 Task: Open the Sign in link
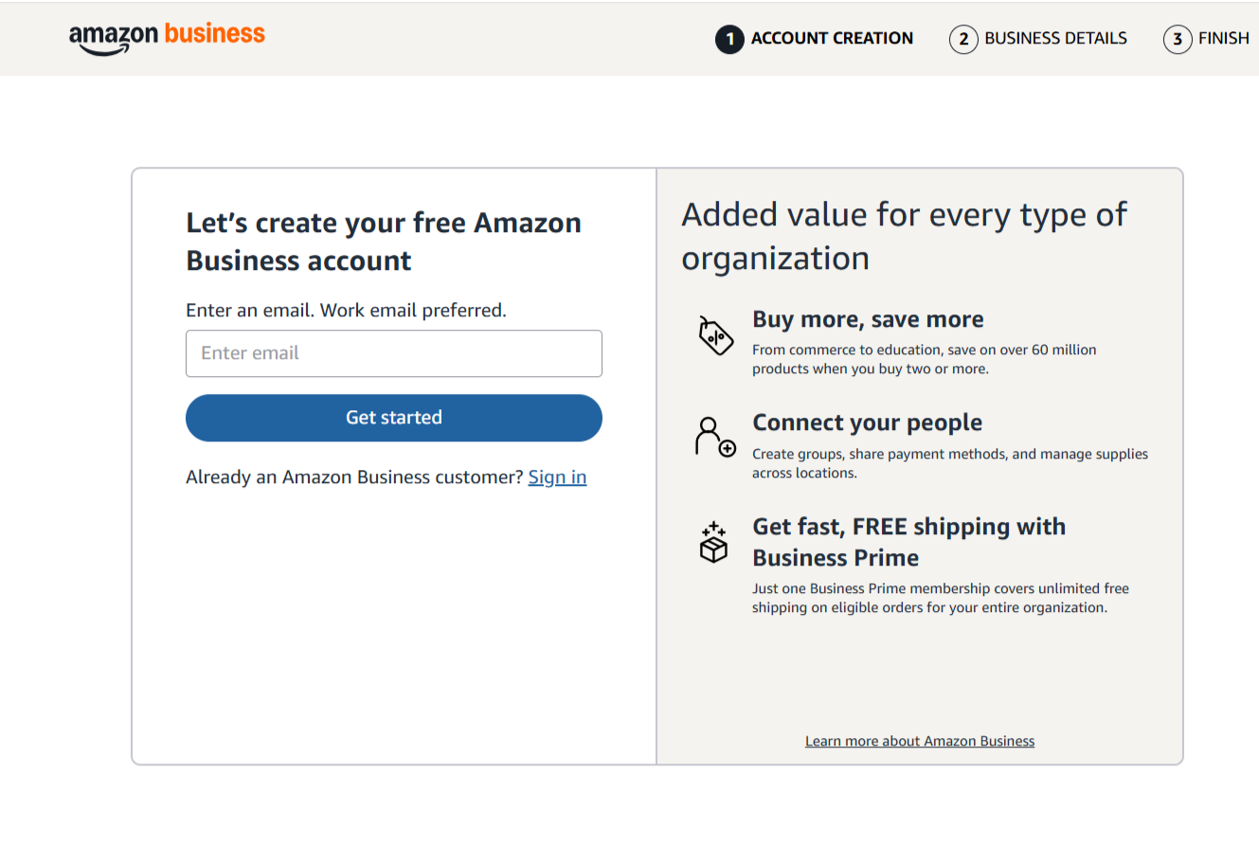pos(557,477)
